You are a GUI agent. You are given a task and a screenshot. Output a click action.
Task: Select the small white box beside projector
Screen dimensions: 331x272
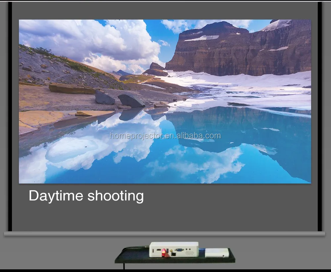(x=217, y=253)
